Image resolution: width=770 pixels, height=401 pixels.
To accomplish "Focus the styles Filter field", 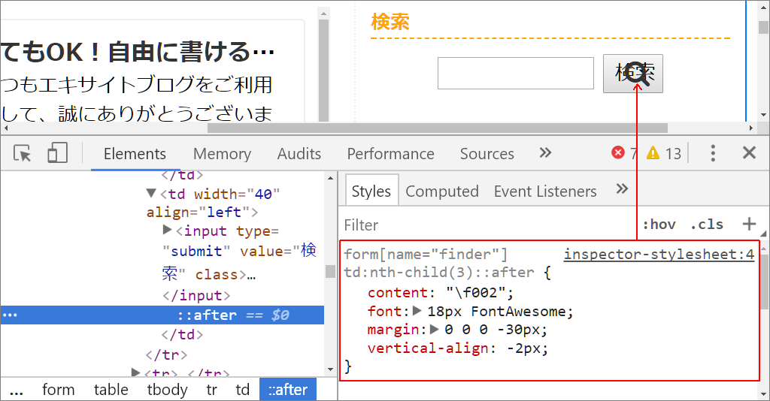I will click(487, 225).
